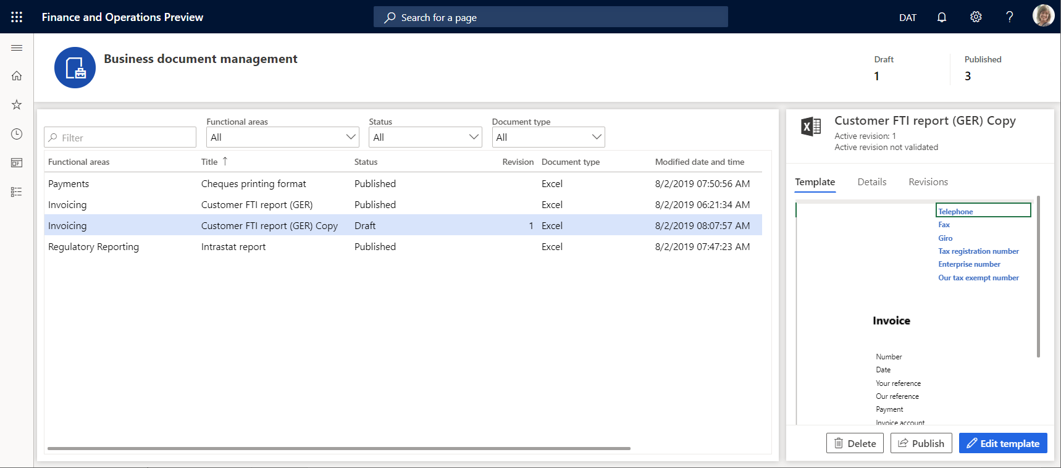This screenshot has width=1061, height=468.
Task: Open the Functional areas dropdown
Action: (282, 137)
